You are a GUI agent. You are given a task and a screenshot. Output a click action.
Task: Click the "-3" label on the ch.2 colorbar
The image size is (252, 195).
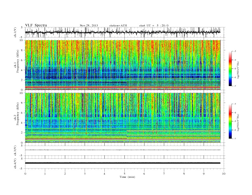click(235, 104)
